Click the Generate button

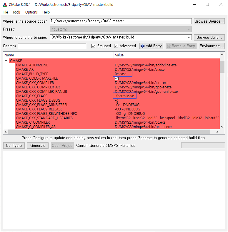[x=38, y=146]
